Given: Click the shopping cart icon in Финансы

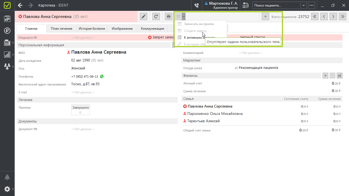Looking at the screenshot, I should (x=339, y=76).
